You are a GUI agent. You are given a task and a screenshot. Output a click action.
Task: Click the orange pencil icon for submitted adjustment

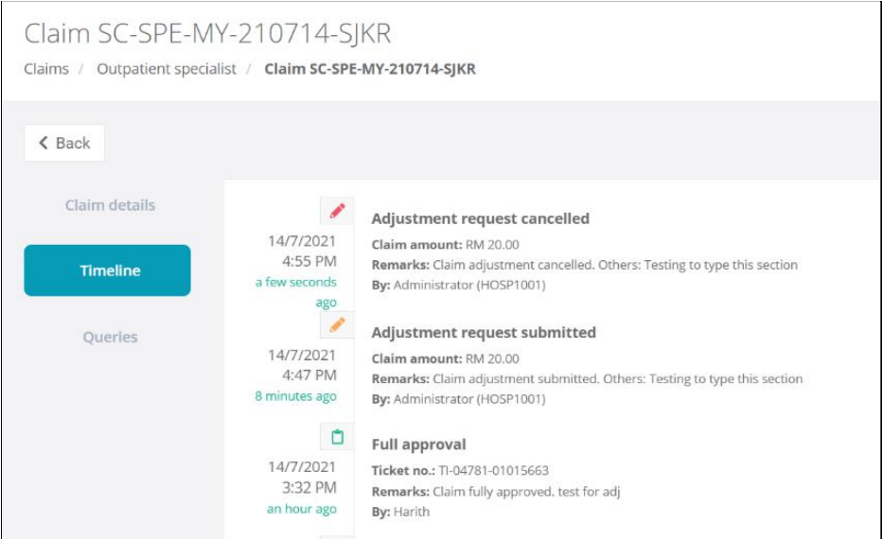[337, 325]
